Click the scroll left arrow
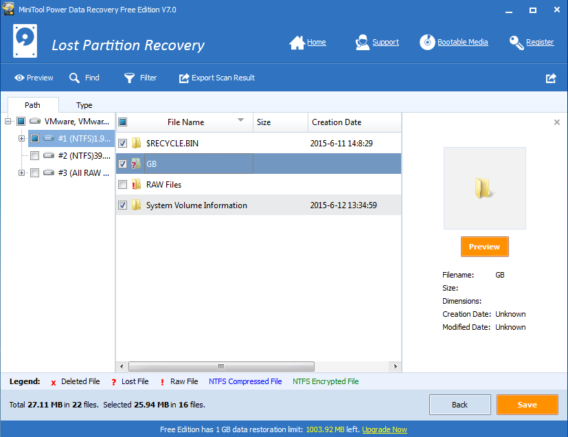This screenshot has height=437, width=568. tap(122, 366)
